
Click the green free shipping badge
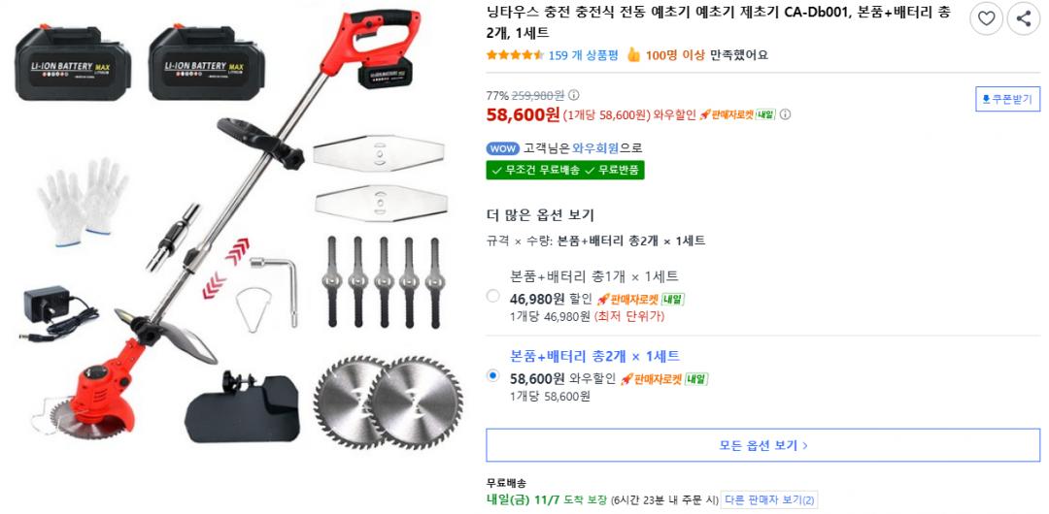coord(564,171)
